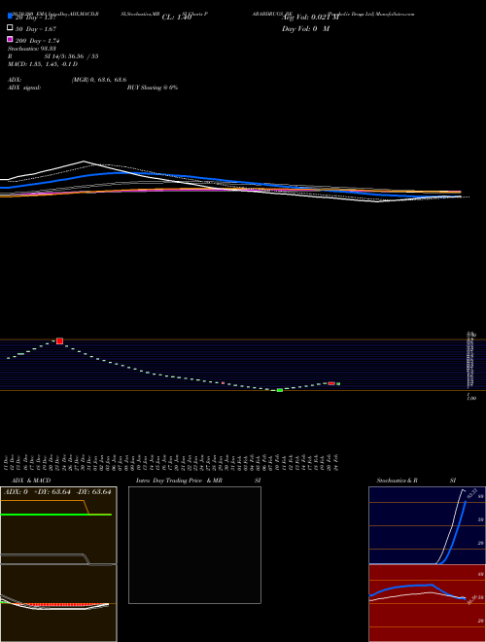Click the 'Avg Vol: 0.021 M' value

pyautogui.click(x=310, y=18)
